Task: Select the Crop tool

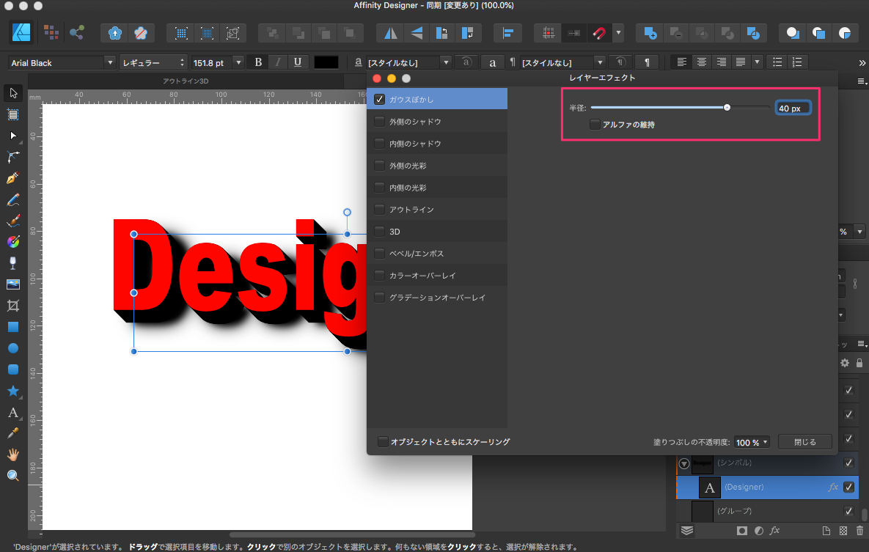Action: click(x=13, y=306)
